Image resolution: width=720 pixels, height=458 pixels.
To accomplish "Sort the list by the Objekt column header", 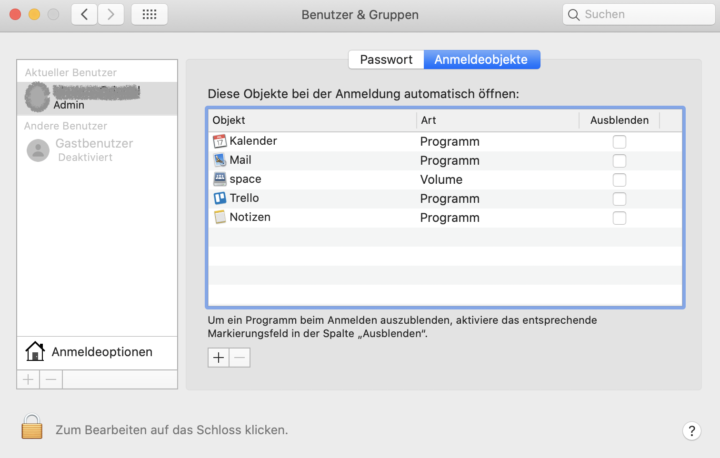I will 312,120.
